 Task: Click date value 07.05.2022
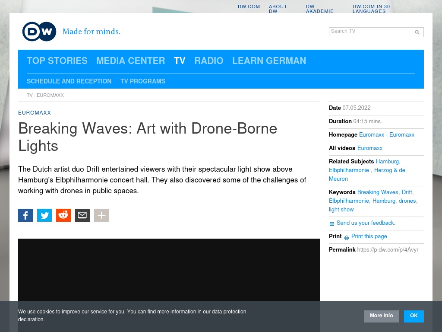(x=356, y=108)
